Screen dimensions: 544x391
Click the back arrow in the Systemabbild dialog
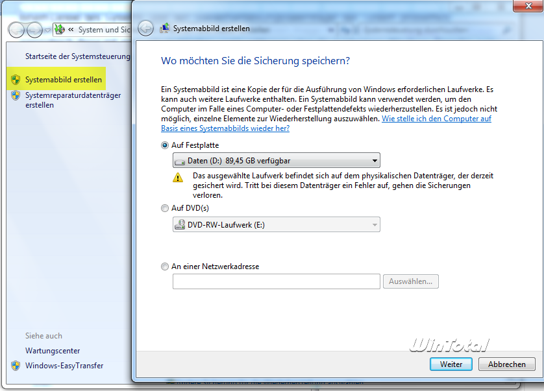pos(145,29)
